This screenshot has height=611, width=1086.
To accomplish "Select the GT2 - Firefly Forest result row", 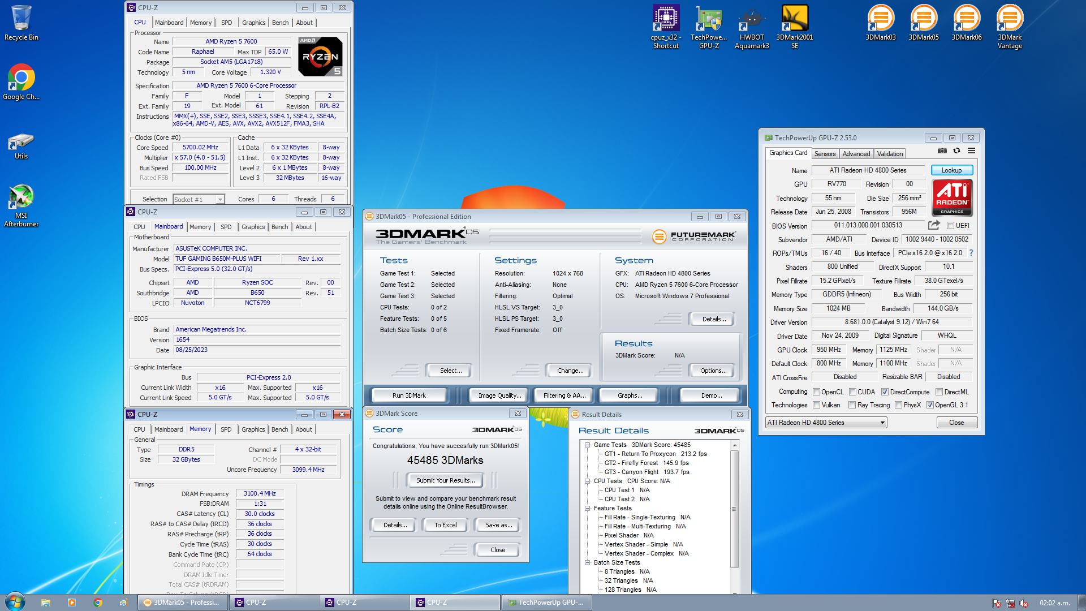I will (x=646, y=463).
